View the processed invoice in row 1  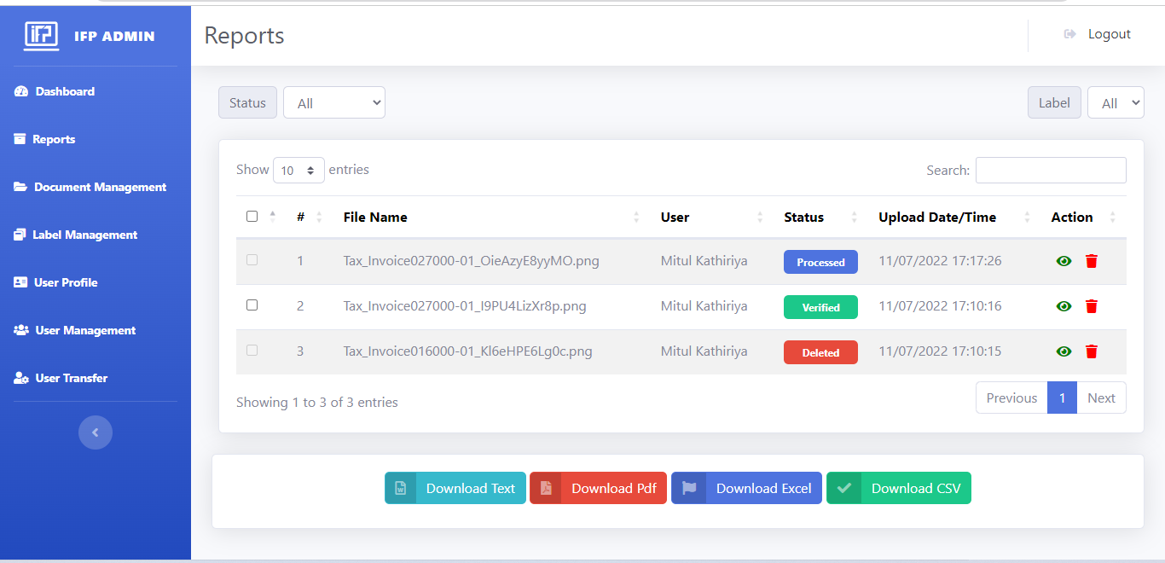1064,261
